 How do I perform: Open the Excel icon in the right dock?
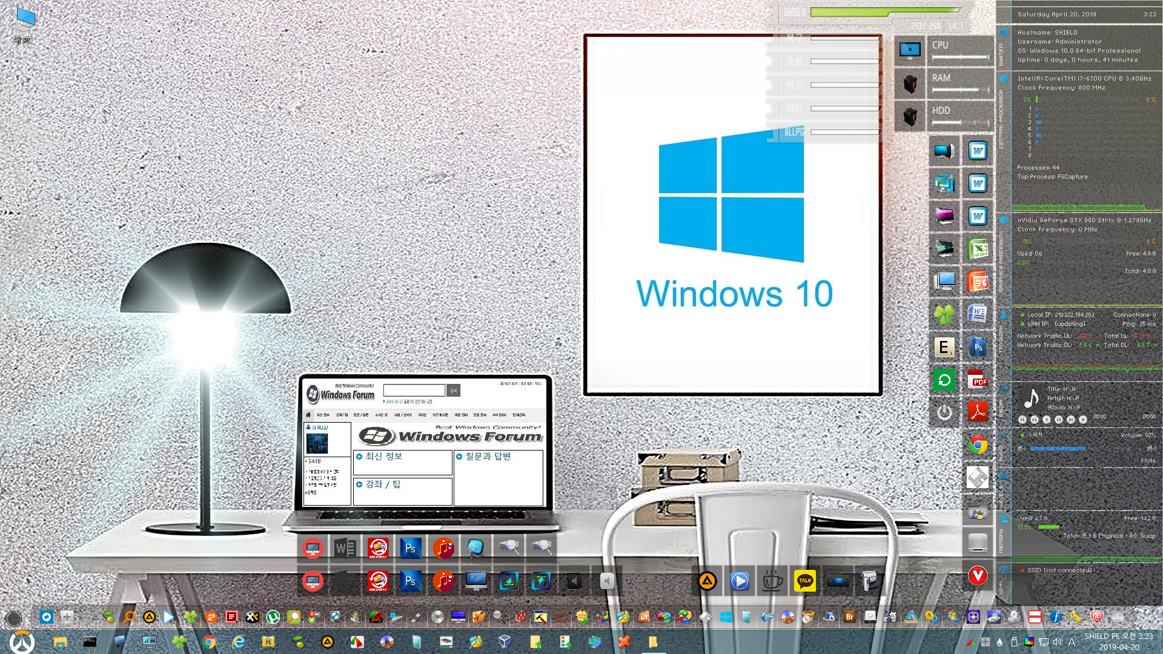[978, 249]
